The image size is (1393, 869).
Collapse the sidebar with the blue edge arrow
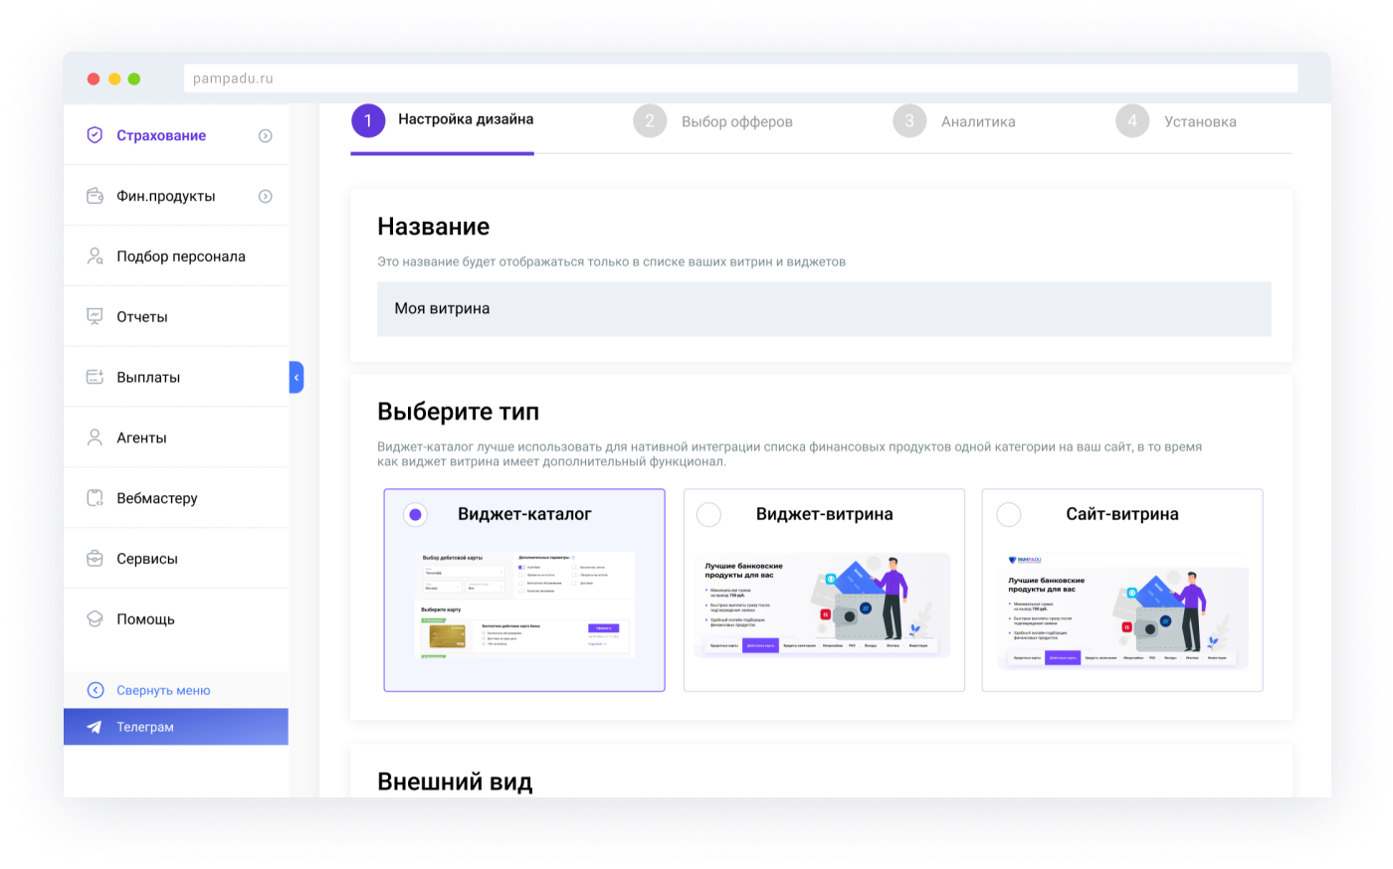[x=296, y=377]
